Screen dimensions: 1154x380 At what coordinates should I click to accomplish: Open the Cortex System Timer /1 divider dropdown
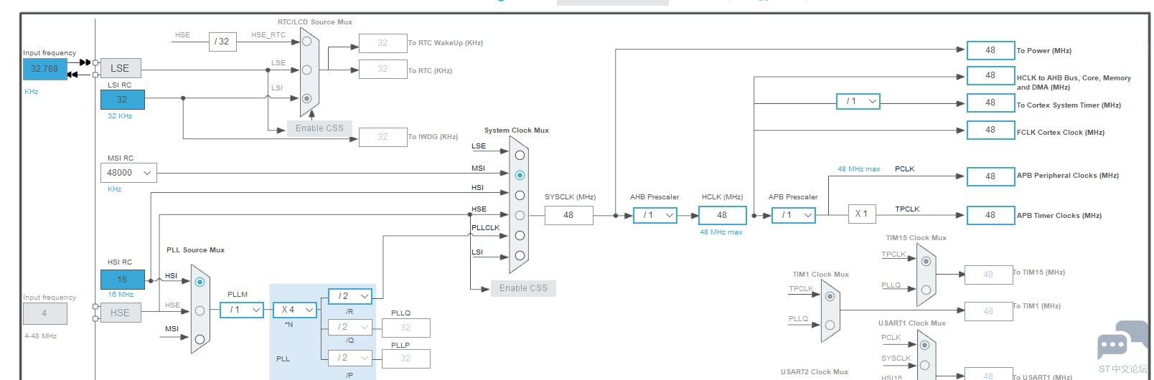858,101
